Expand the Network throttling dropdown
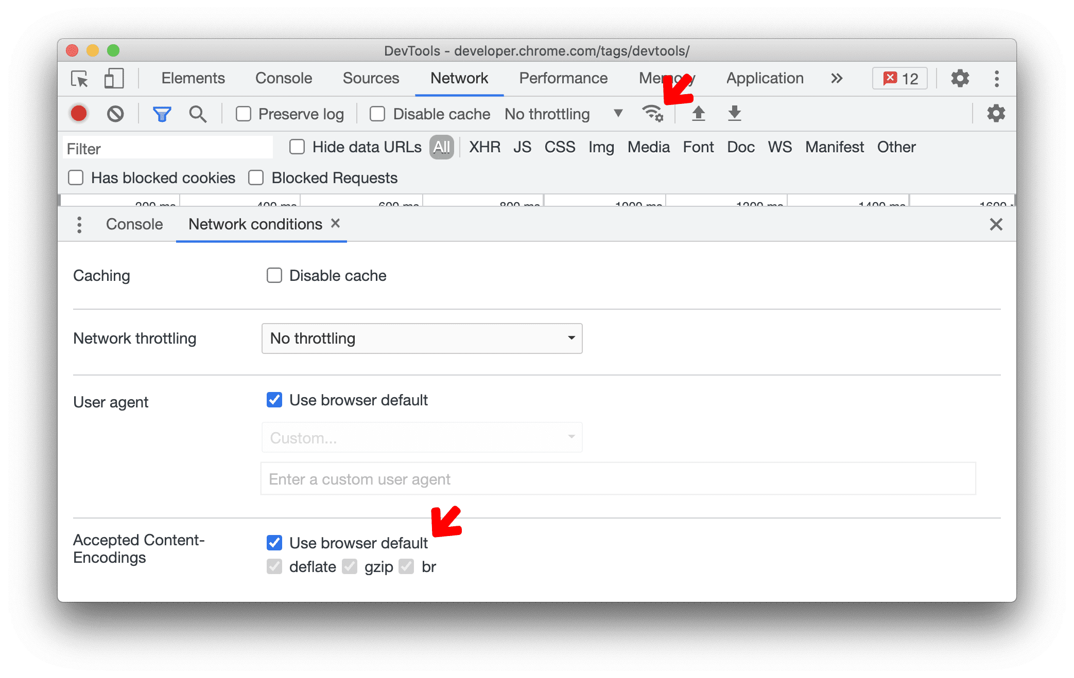This screenshot has height=678, width=1074. pyautogui.click(x=422, y=339)
